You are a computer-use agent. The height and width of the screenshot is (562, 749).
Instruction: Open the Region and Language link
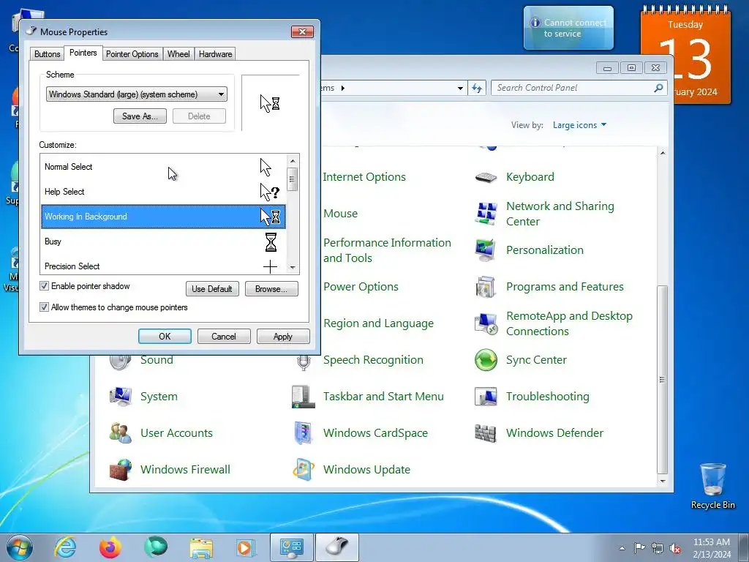pos(378,323)
